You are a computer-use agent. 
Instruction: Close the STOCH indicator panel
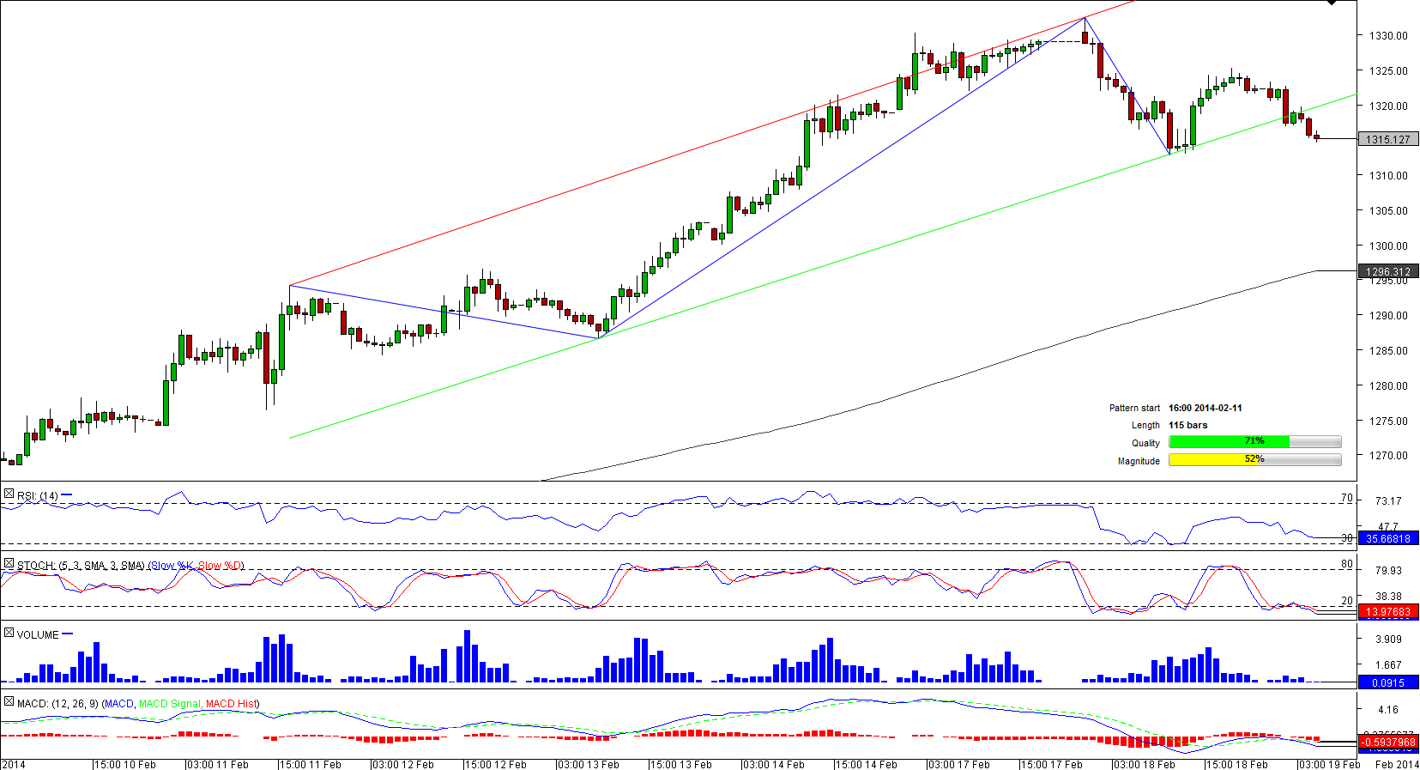[x=9, y=564]
